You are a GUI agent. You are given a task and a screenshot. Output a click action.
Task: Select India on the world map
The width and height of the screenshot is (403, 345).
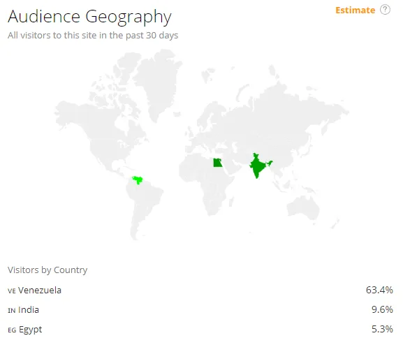pyautogui.click(x=259, y=166)
